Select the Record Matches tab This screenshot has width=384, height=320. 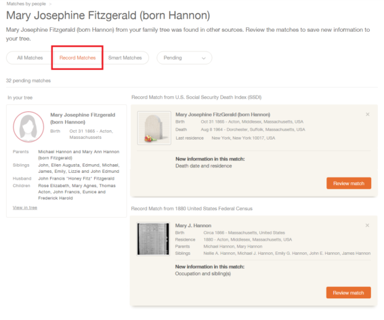(77, 58)
